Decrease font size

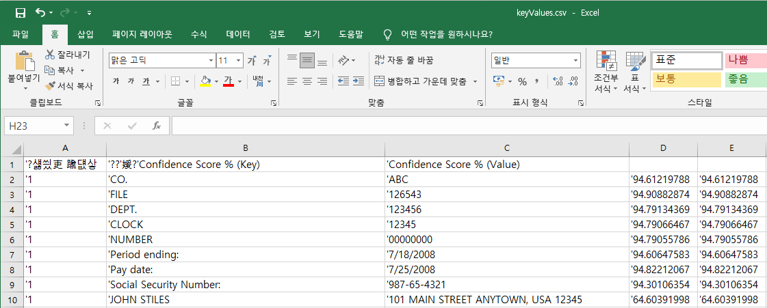coord(267,61)
